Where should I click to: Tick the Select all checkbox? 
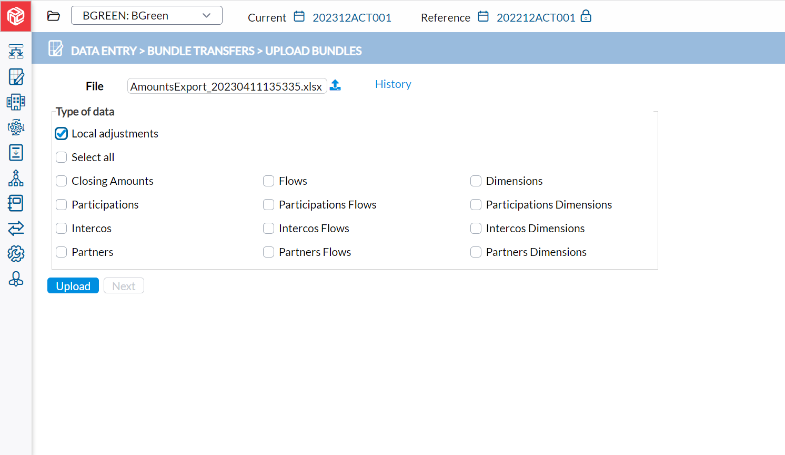tap(62, 157)
